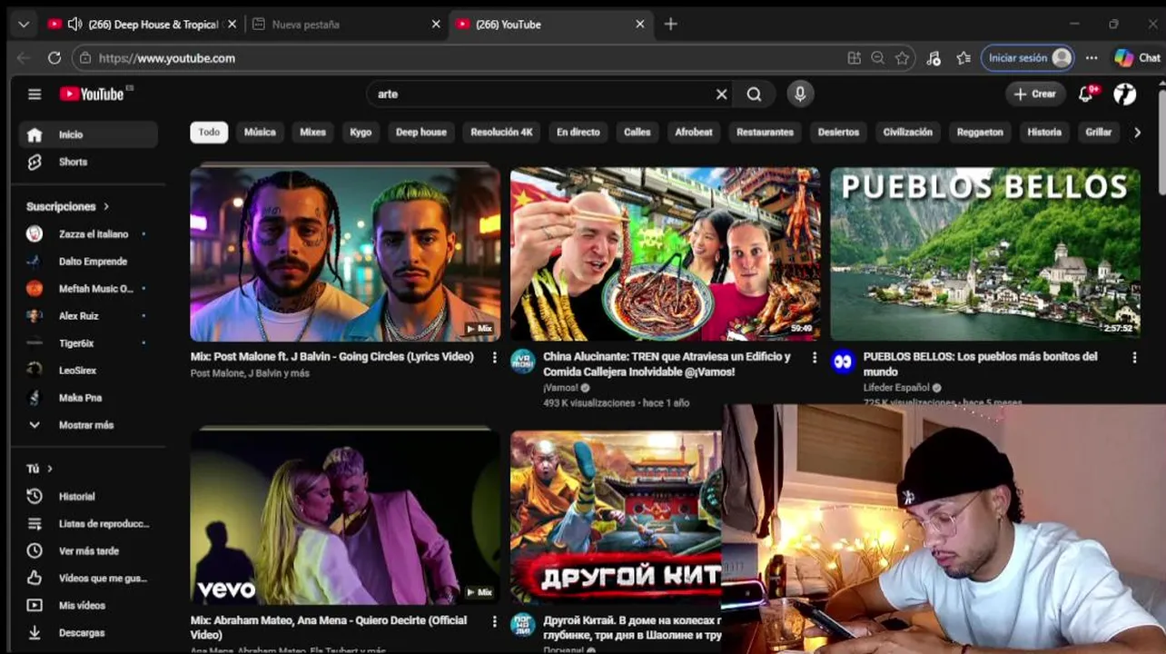The image size is (1166, 654).
Task: Mute the Deep House & Tropical tab speaker
Action: point(74,25)
